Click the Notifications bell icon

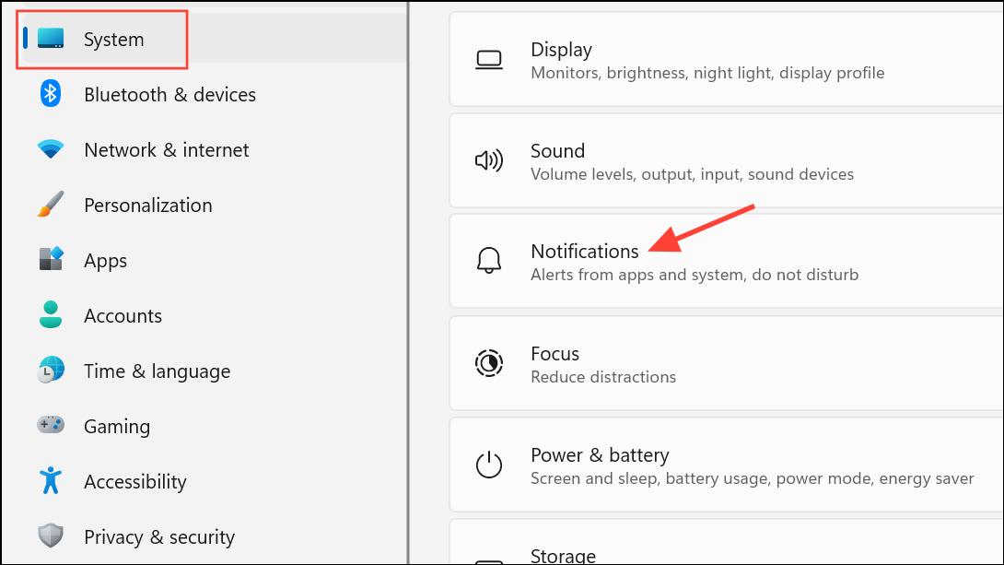(488, 262)
